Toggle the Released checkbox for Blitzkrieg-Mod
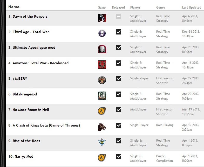This screenshot has height=167, width=204. (x=119, y=94)
